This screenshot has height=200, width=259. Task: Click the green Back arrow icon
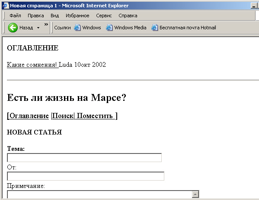click(x=13, y=28)
